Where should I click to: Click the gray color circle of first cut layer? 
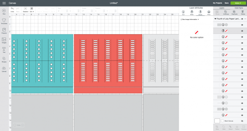coord(226,25)
